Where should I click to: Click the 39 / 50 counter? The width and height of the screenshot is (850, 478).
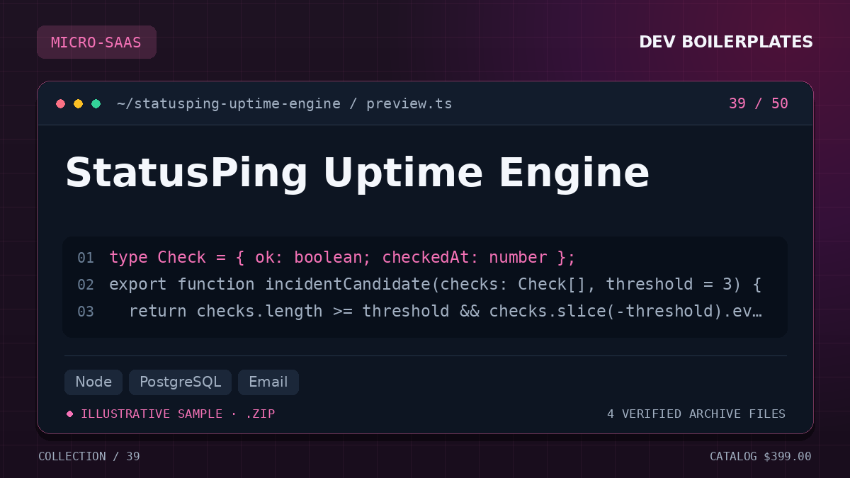click(x=758, y=104)
